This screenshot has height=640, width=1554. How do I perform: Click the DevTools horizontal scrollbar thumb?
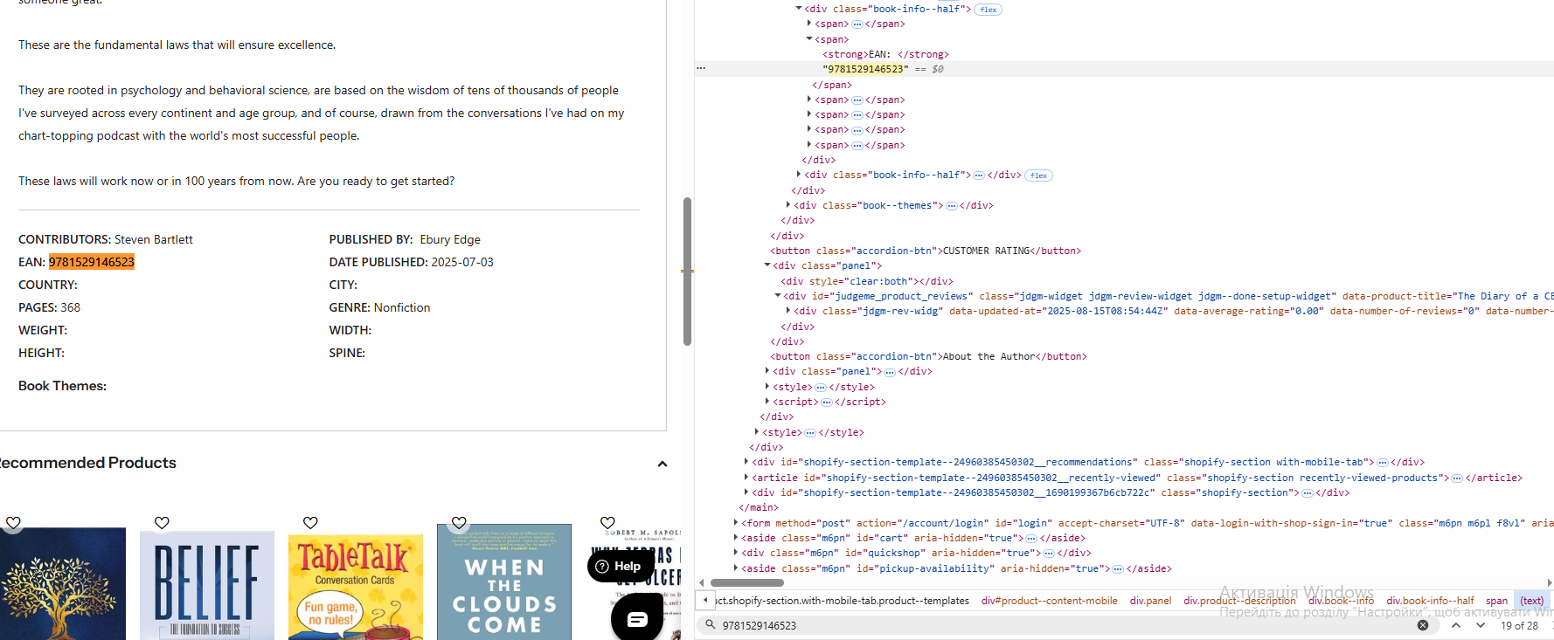click(747, 582)
